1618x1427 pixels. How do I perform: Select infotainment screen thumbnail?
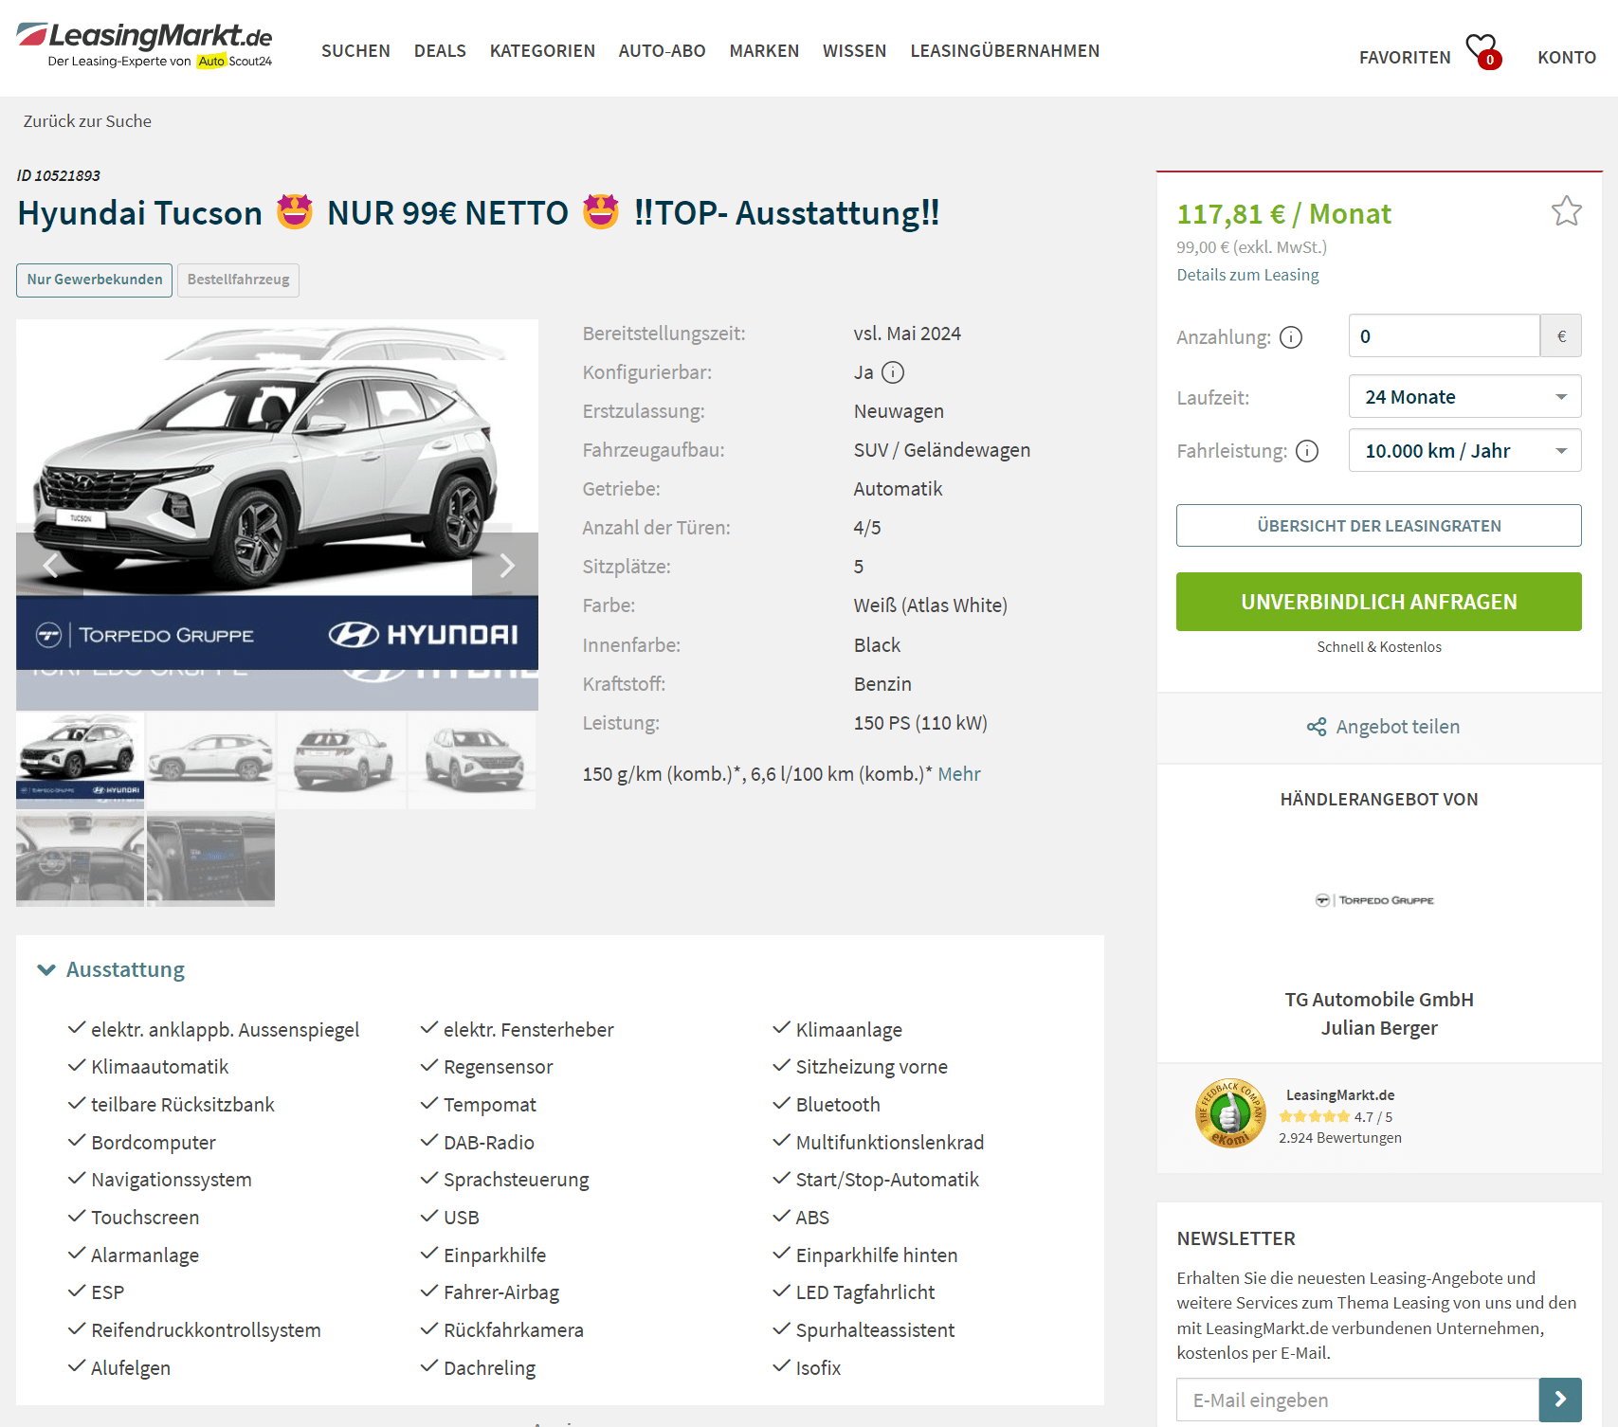pyautogui.click(x=210, y=858)
